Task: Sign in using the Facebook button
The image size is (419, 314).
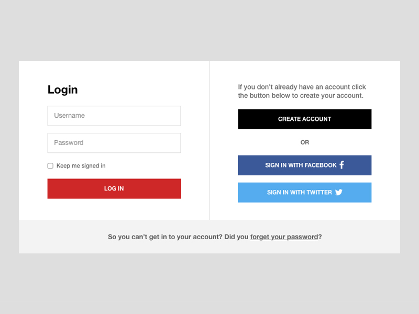Action: coord(304,165)
